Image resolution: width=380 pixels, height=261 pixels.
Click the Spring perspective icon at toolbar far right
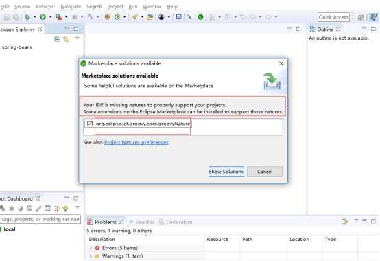tap(373, 17)
